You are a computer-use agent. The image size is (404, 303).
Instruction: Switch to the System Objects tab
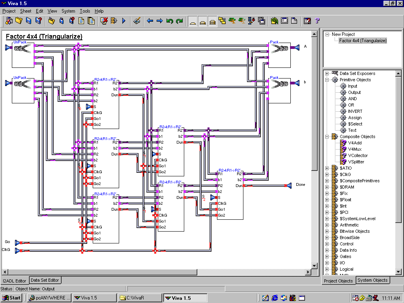[372, 280]
